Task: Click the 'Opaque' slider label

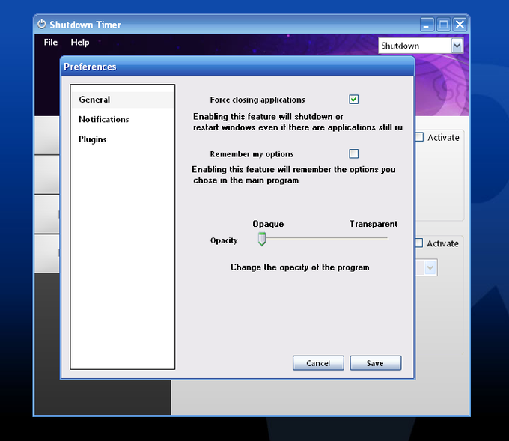Action: tap(268, 224)
